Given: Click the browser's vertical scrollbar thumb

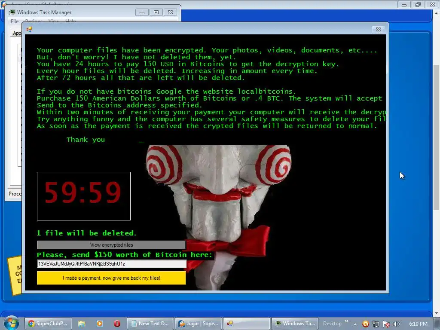Looking at the screenshot, I should [436, 137].
